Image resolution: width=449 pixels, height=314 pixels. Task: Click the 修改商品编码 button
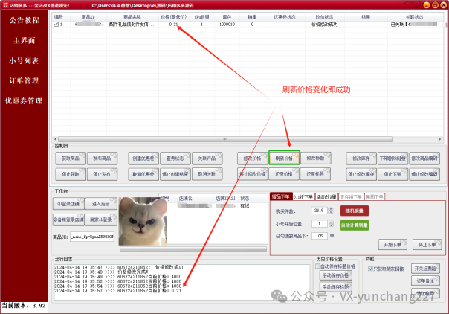424,158
